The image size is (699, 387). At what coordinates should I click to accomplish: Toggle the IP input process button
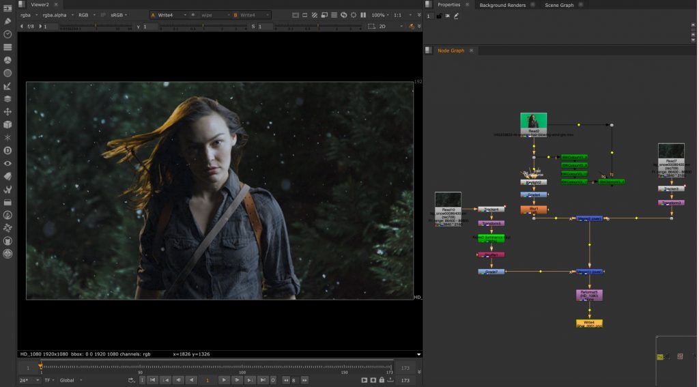(x=103, y=15)
